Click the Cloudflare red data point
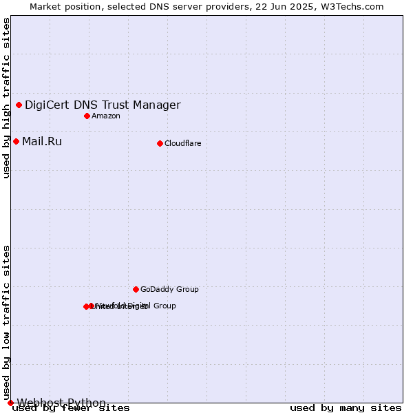Image resolution: width=413 pixels, height=413 pixels. click(x=160, y=144)
